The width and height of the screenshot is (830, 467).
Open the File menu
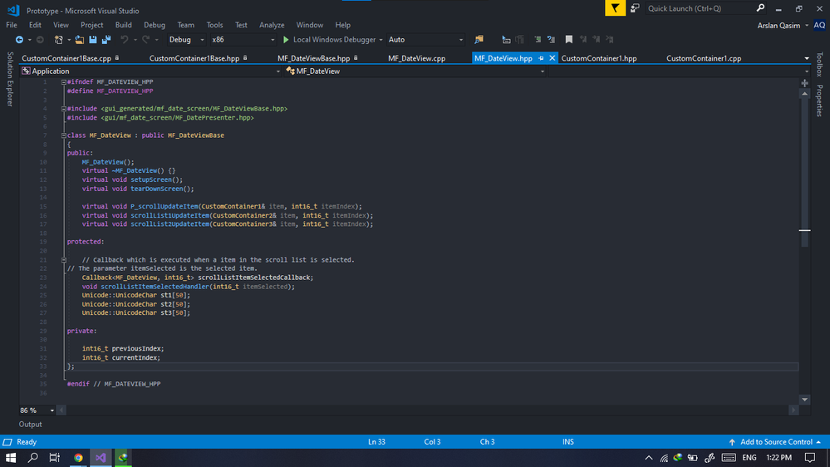point(11,25)
